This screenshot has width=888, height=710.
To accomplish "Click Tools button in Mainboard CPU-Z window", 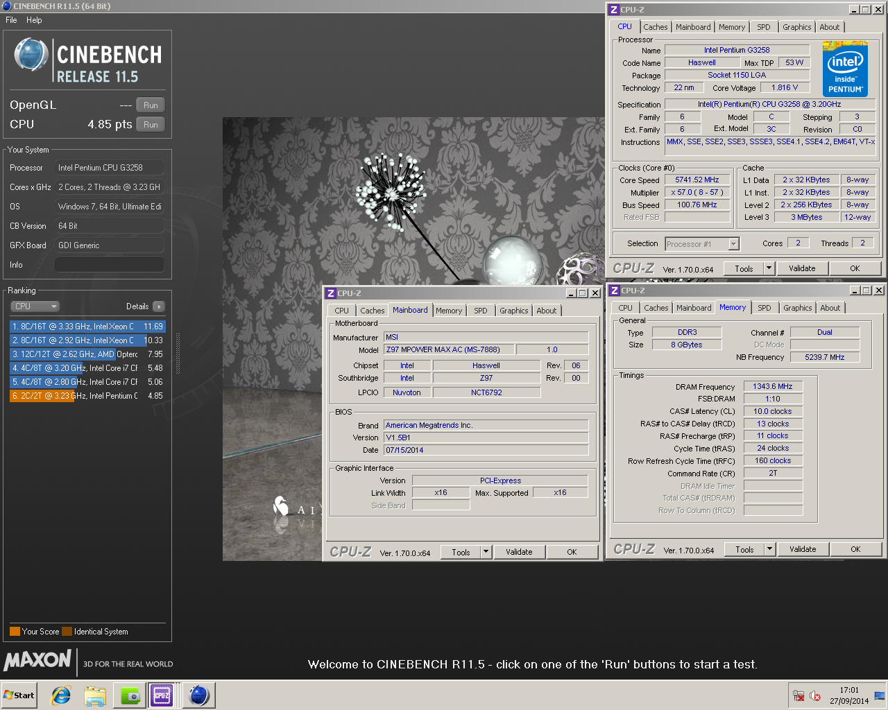I will (x=461, y=553).
